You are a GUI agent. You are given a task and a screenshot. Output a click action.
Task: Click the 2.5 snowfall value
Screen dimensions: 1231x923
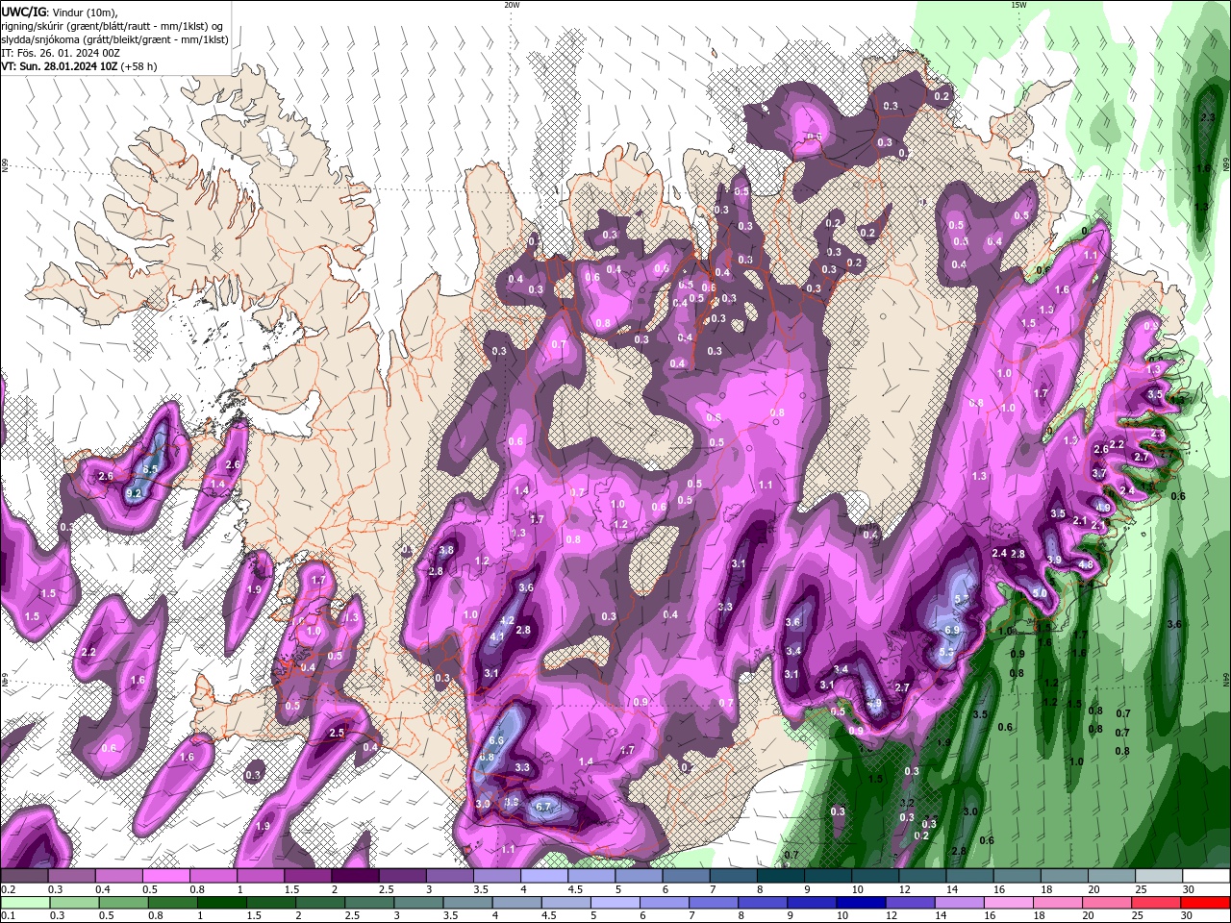[337, 734]
